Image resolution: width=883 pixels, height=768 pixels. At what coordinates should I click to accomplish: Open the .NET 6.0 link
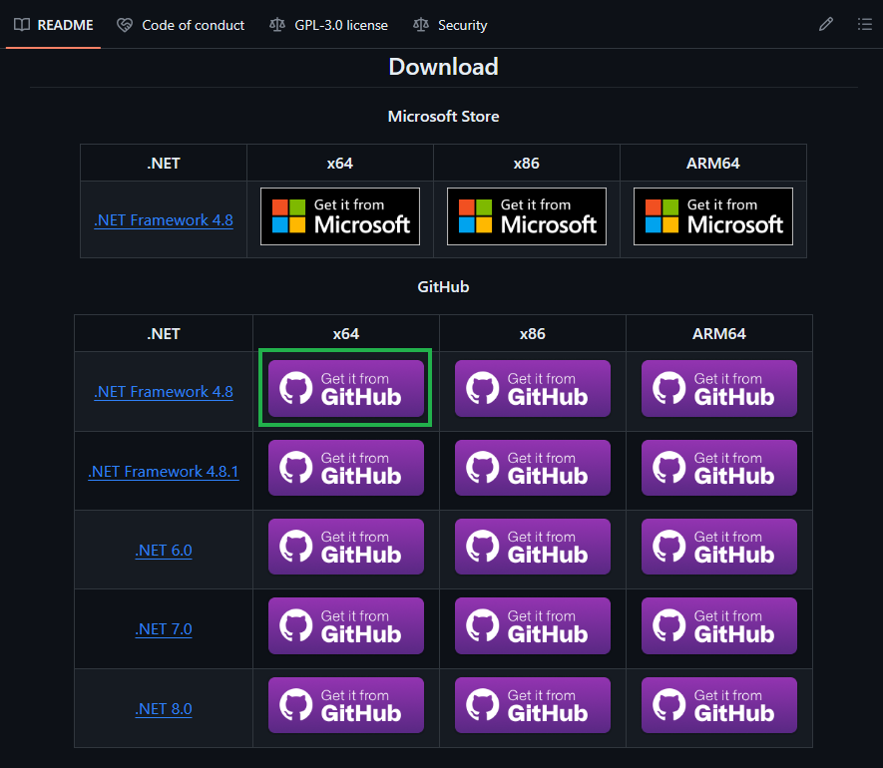click(x=164, y=551)
